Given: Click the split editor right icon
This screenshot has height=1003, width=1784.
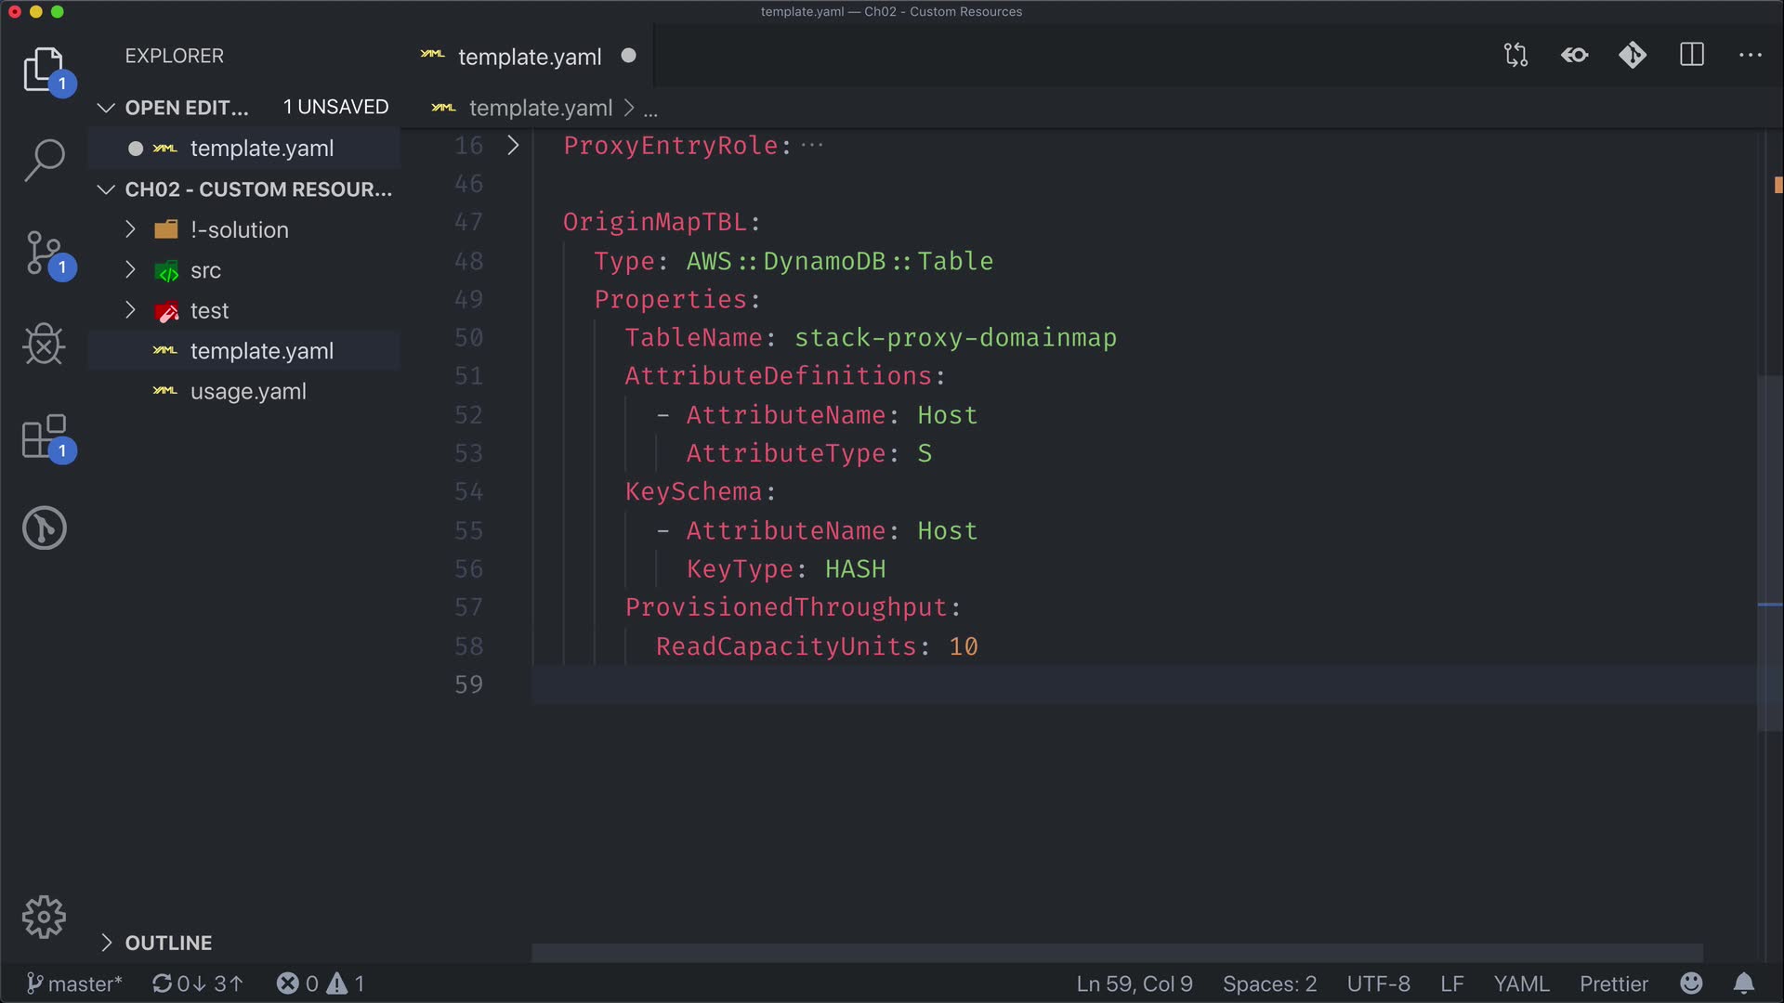Looking at the screenshot, I should (x=1692, y=56).
